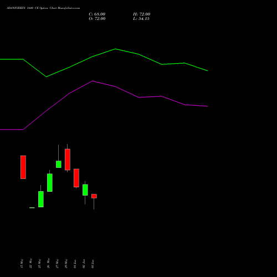
Task: Click the close value 'C: 68.00'
Action: [97, 14]
